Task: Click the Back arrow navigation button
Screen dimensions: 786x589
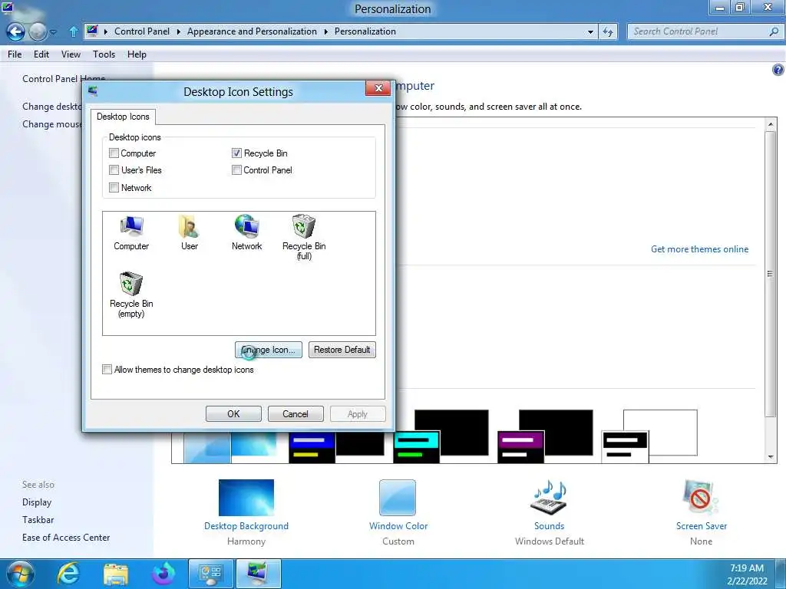Action: coord(15,32)
